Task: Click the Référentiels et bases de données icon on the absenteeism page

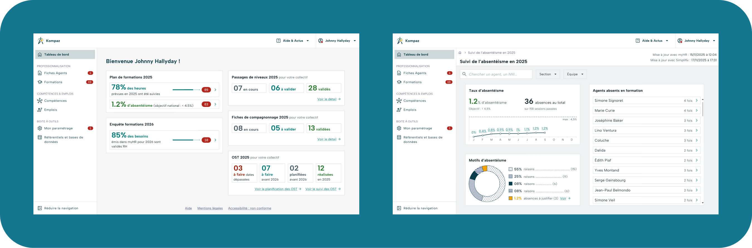Action: pos(399,137)
